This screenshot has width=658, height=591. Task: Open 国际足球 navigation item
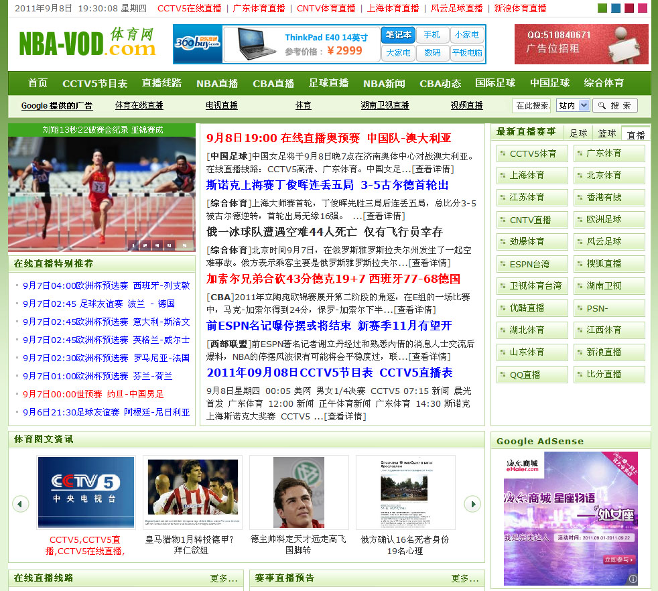coord(495,83)
